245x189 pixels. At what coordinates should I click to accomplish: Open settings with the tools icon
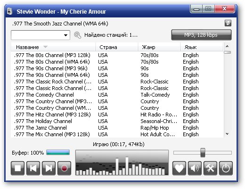pyautogui.click(x=210, y=168)
